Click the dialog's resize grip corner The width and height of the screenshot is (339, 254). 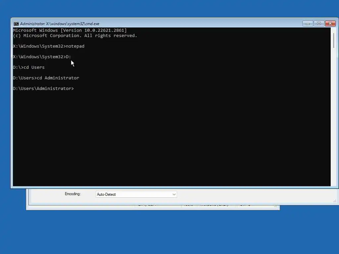335,201
